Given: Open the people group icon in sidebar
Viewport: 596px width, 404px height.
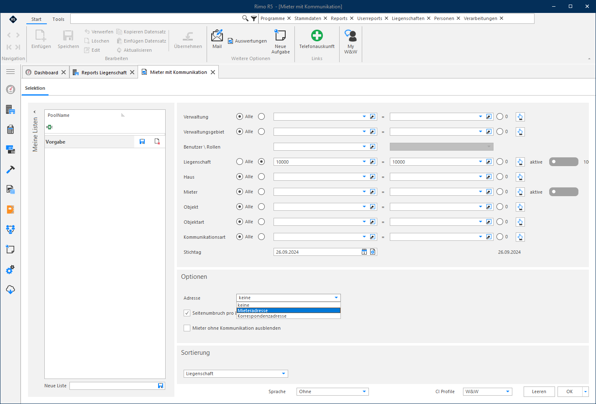Looking at the screenshot, I should 10,229.
